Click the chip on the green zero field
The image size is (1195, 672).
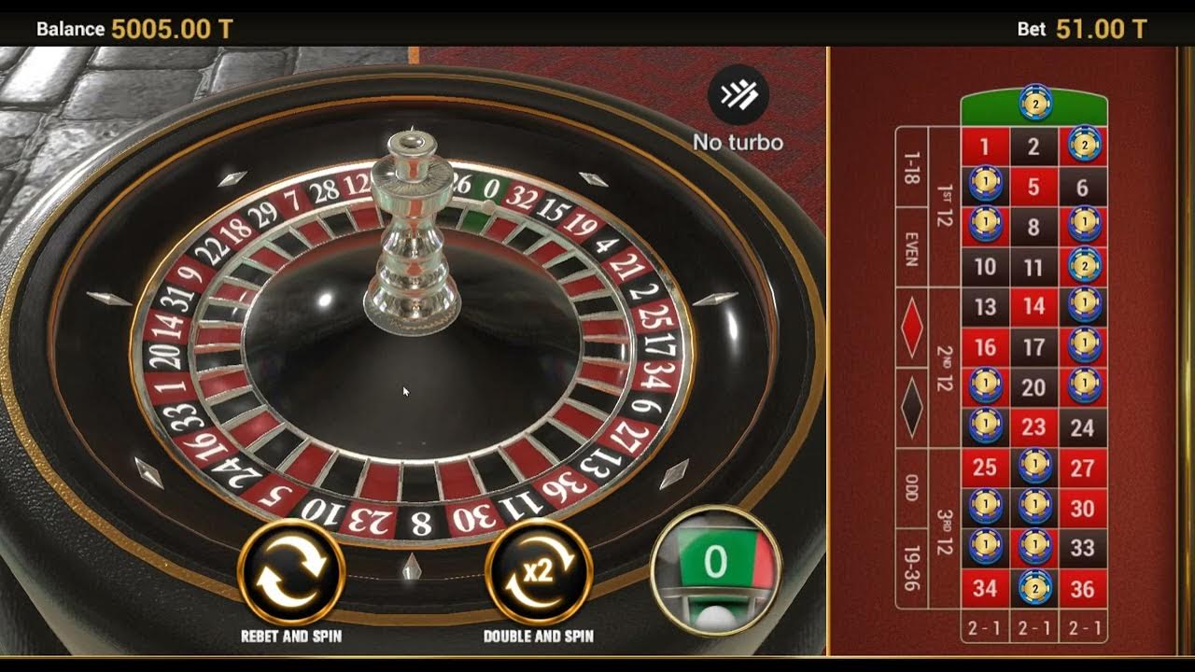tap(1034, 104)
